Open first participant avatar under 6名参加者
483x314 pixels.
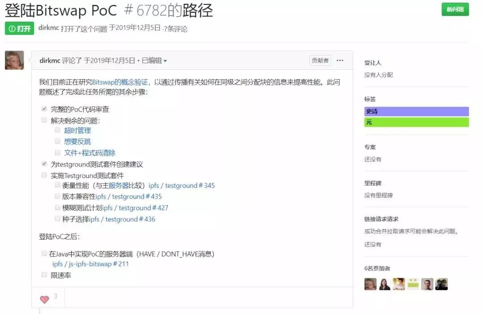pos(370,284)
